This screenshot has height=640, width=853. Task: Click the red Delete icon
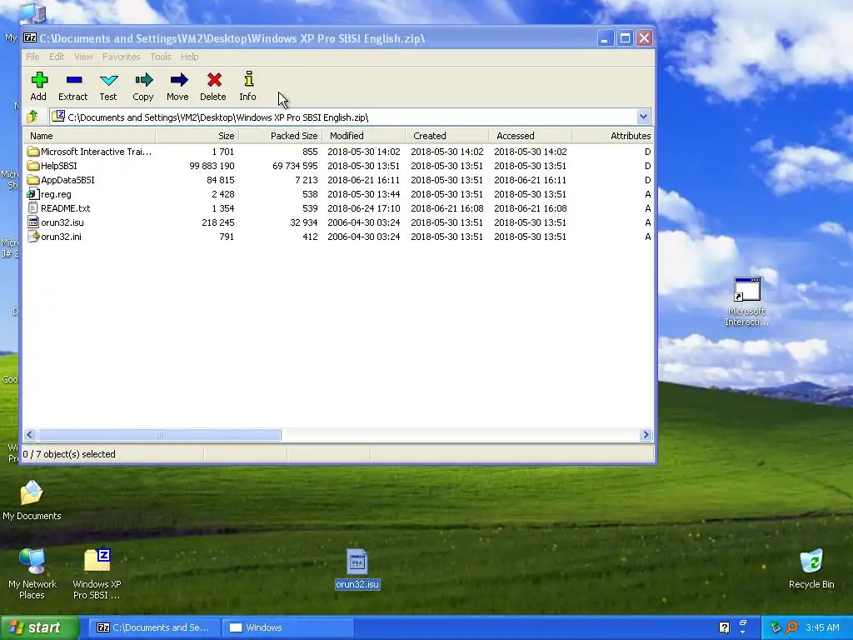pos(214,80)
